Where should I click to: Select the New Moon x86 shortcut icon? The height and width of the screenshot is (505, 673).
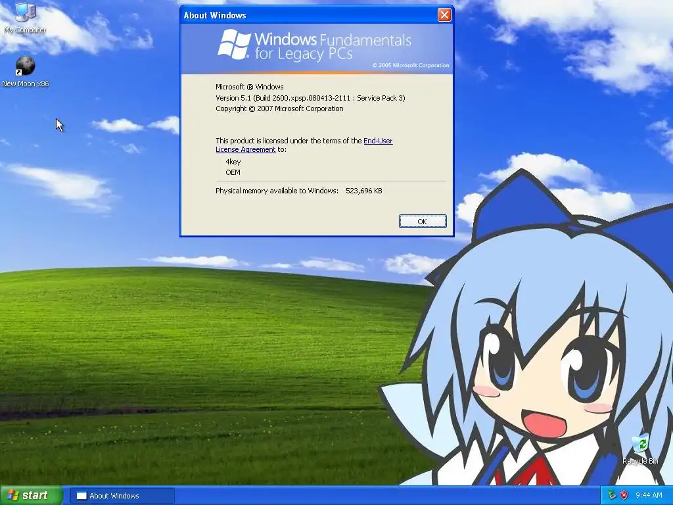[26, 72]
